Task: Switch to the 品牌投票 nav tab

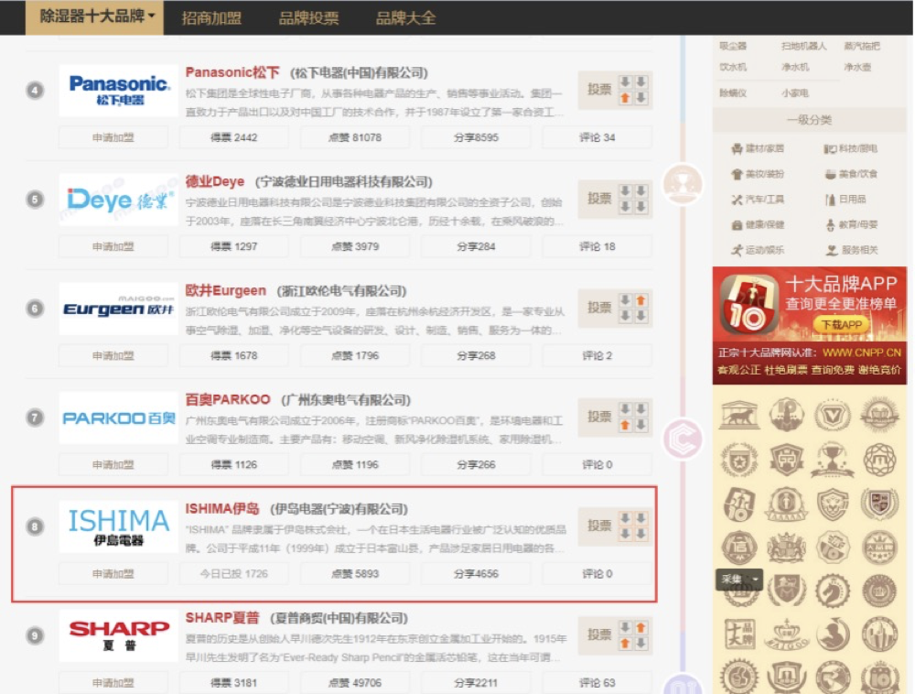Action: coord(308,18)
